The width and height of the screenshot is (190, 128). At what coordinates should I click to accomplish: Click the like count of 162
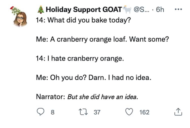click(144, 112)
